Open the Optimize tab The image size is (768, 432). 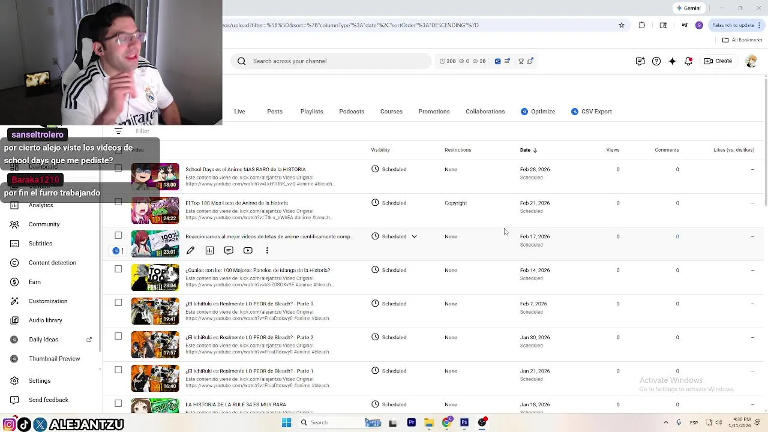(x=538, y=112)
